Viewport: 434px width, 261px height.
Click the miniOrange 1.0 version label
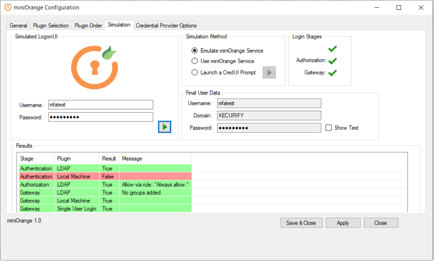pyautogui.click(x=24, y=221)
